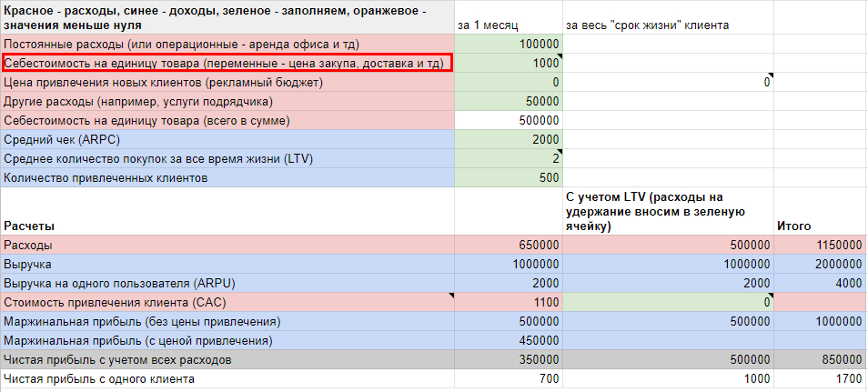Select the 'Постоянные расходы' label cell
This screenshot has width=868, height=392.
[227, 44]
